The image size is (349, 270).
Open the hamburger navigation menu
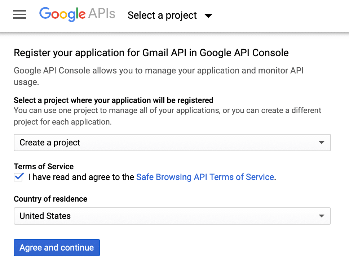(x=19, y=14)
